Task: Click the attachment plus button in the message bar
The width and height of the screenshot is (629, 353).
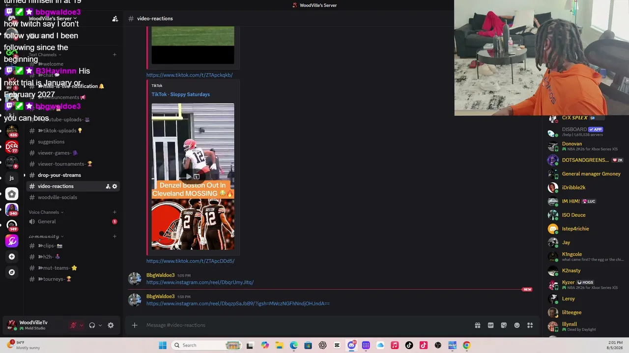Action: pyautogui.click(x=134, y=325)
